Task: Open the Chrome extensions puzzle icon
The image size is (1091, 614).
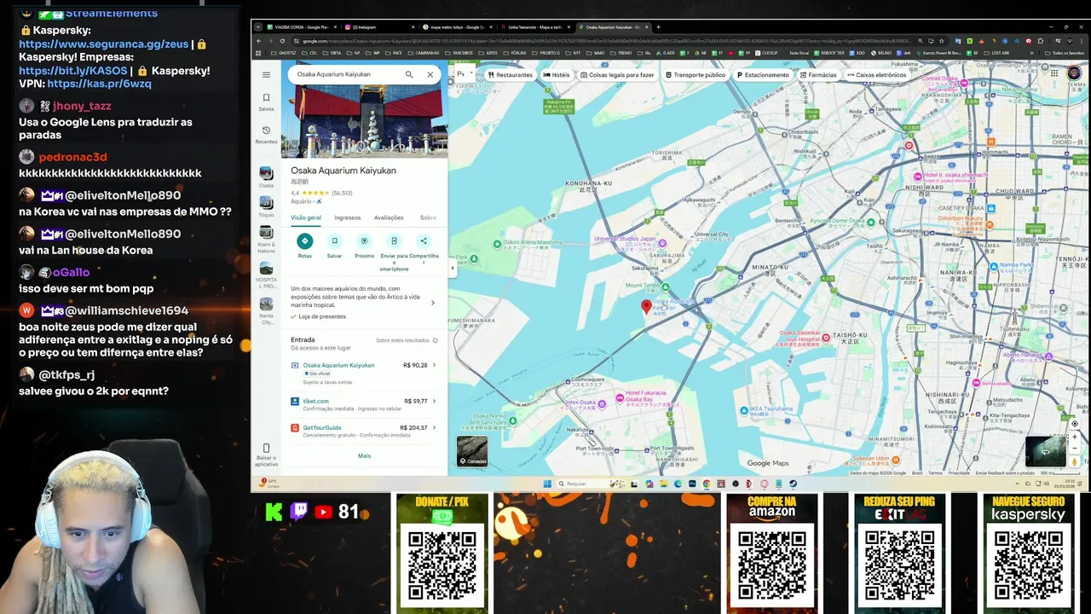Action: 1041,41
